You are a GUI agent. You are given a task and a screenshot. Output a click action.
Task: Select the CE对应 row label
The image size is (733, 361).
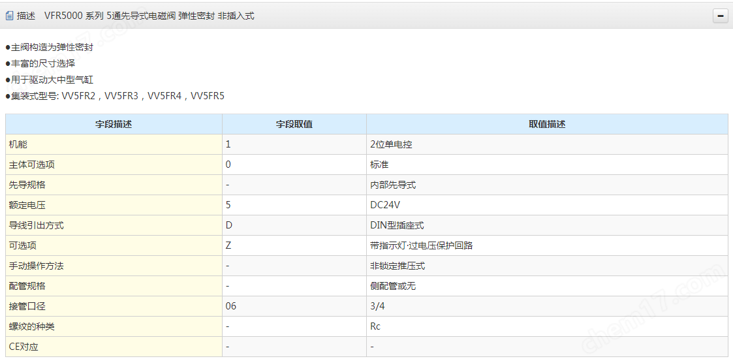click(x=114, y=347)
